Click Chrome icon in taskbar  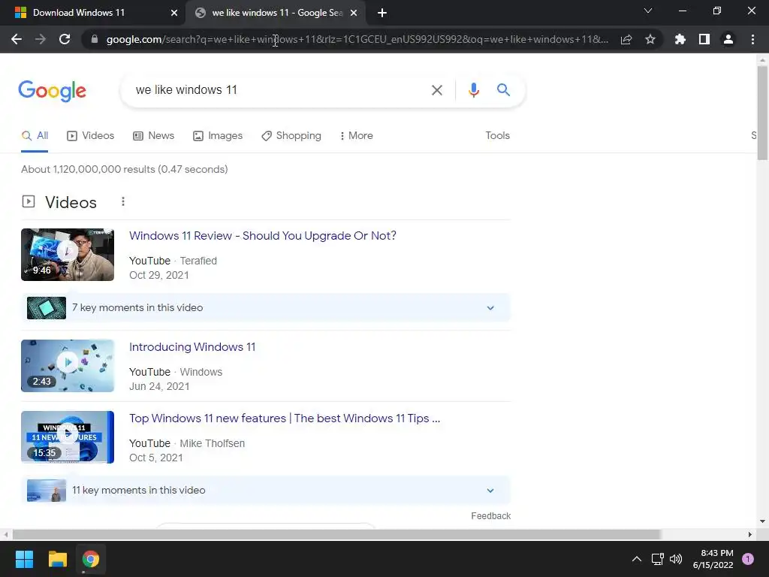pyautogui.click(x=91, y=559)
